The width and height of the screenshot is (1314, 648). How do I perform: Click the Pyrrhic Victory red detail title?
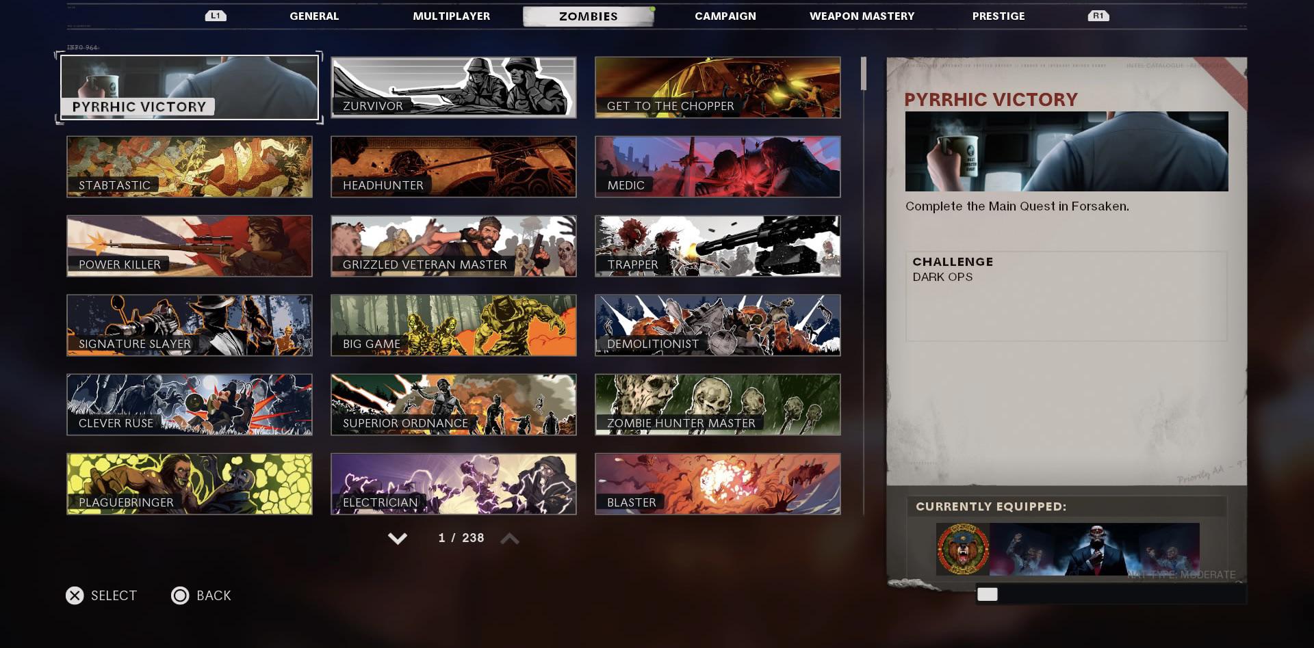point(991,100)
